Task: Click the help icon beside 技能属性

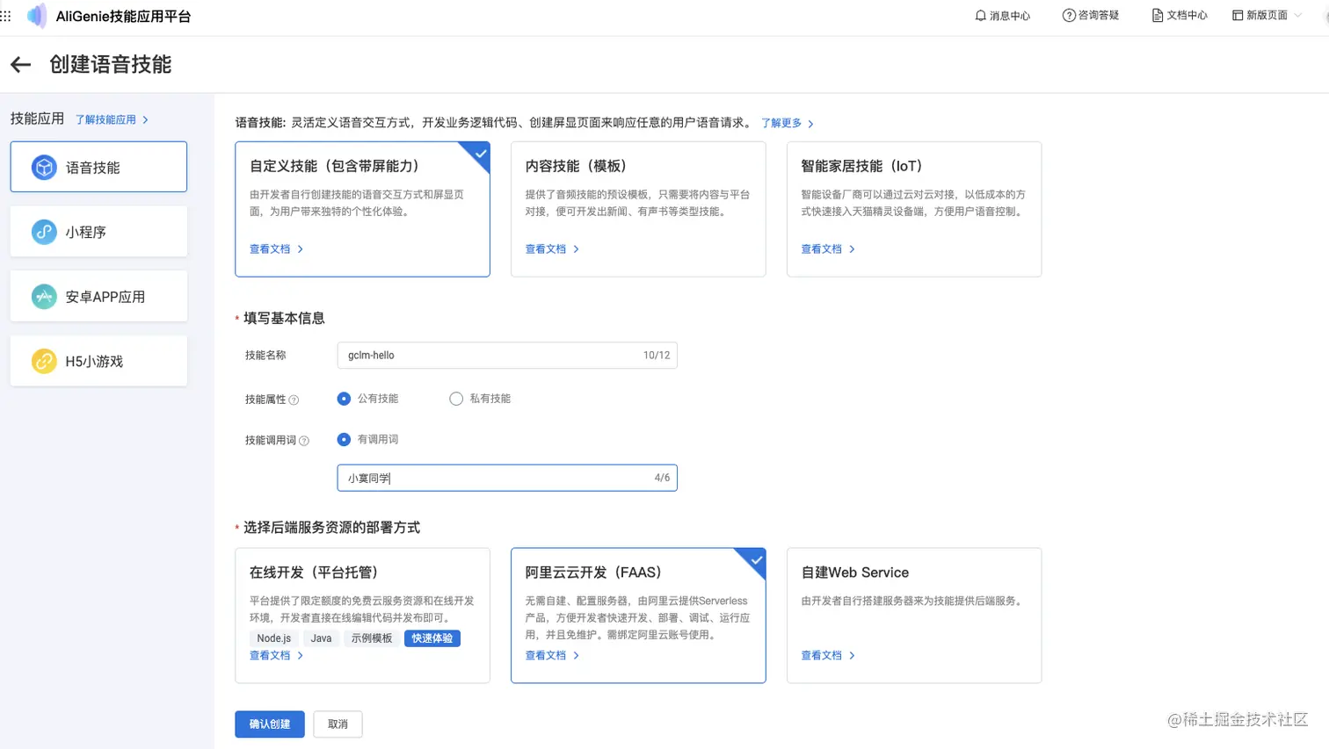Action: click(x=294, y=400)
